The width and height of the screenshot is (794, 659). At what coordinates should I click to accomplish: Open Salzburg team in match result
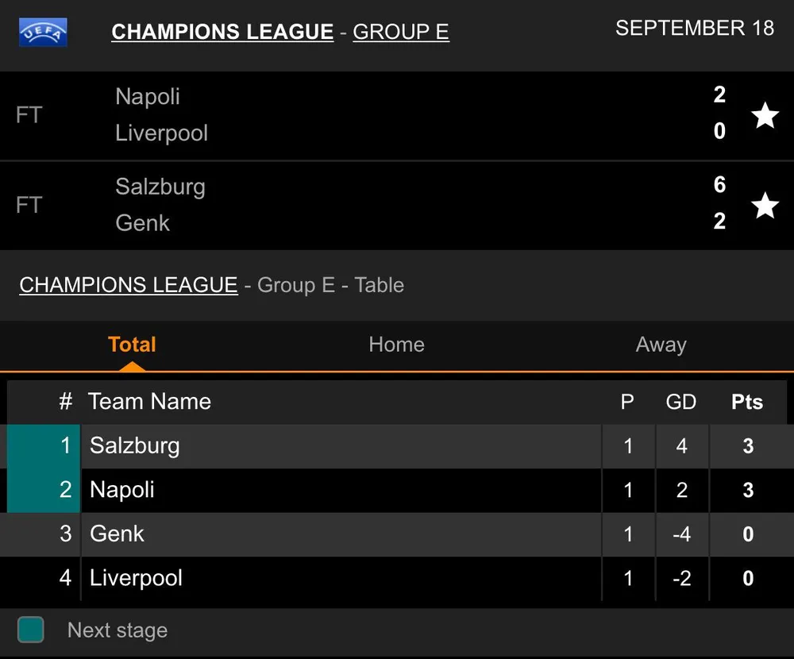pyautogui.click(x=160, y=187)
